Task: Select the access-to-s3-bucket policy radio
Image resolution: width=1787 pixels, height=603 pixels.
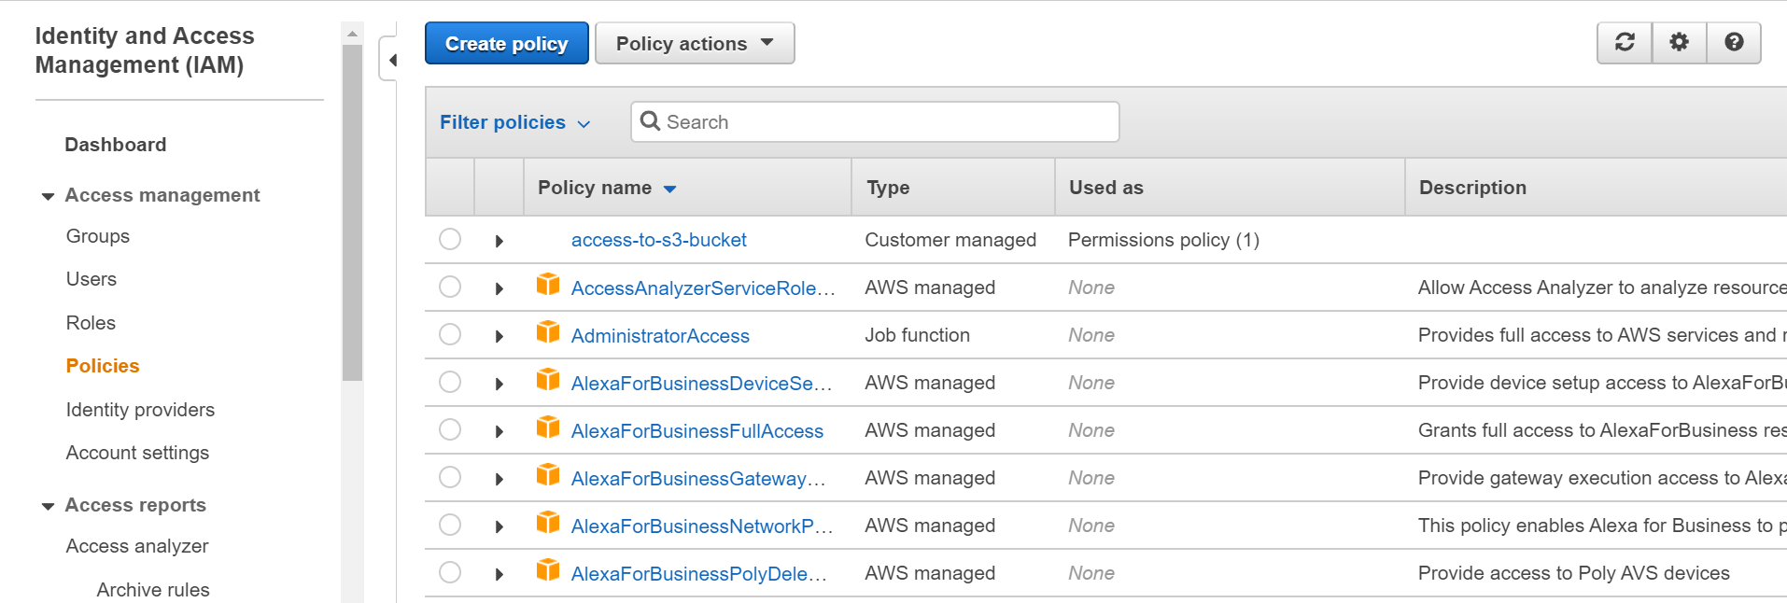Action: [x=450, y=239]
